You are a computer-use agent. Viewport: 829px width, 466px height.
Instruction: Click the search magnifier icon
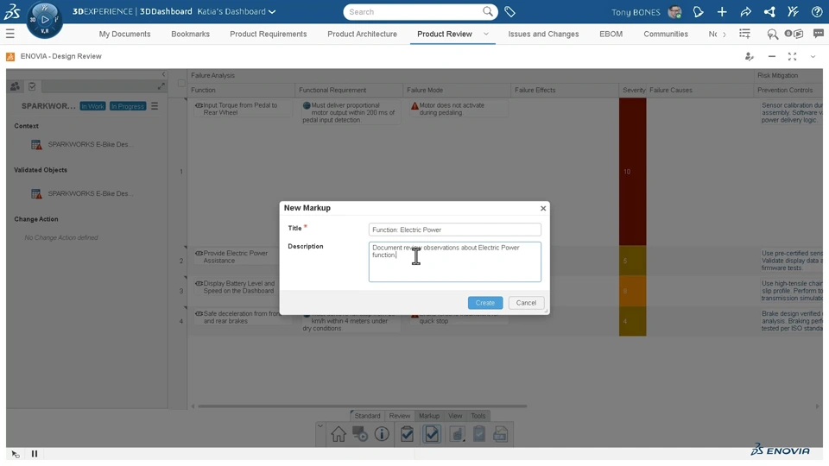pos(487,11)
